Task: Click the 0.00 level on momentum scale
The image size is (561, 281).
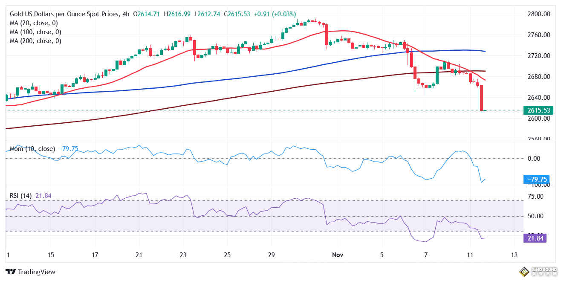Action: (x=533, y=158)
